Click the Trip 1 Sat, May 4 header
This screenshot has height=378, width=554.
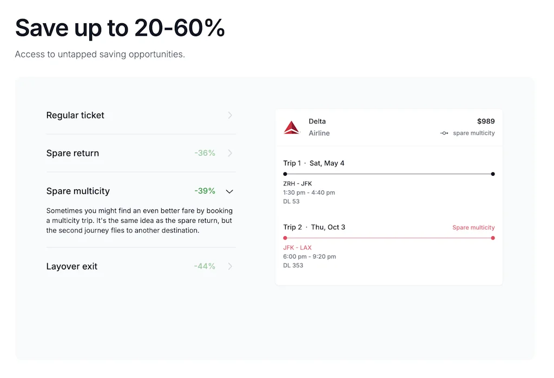314,163
